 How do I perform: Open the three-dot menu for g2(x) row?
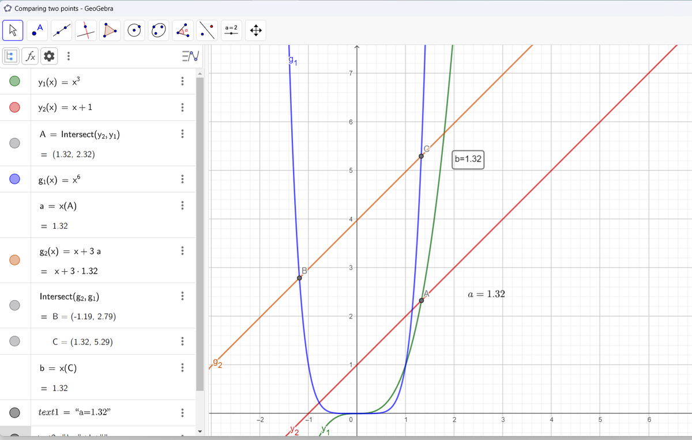coord(182,251)
